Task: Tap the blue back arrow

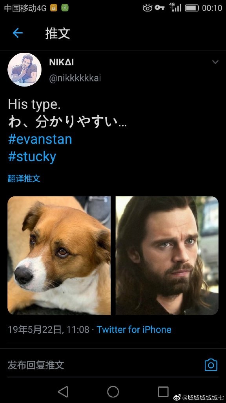Action: pos(18,33)
